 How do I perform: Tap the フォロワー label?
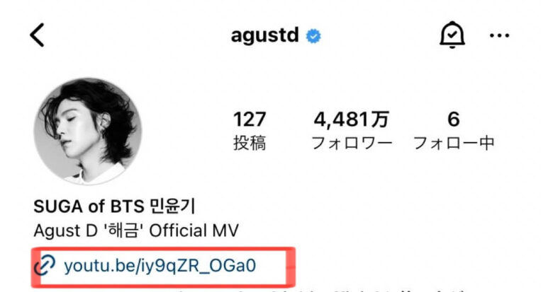352,144
